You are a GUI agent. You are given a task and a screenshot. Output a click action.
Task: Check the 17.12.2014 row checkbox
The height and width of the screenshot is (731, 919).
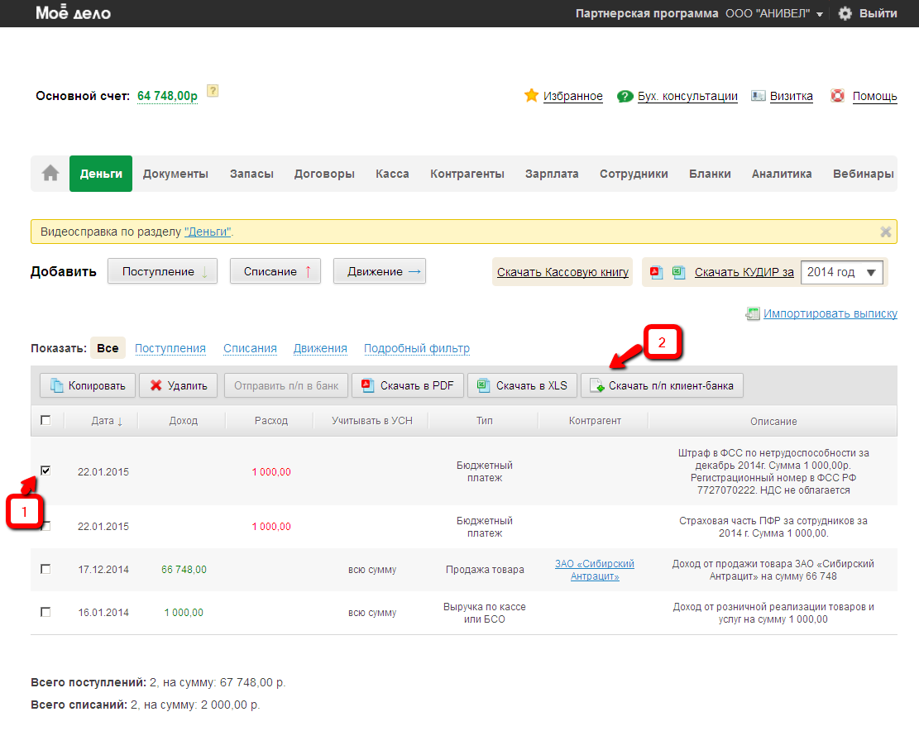(x=45, y=569)
